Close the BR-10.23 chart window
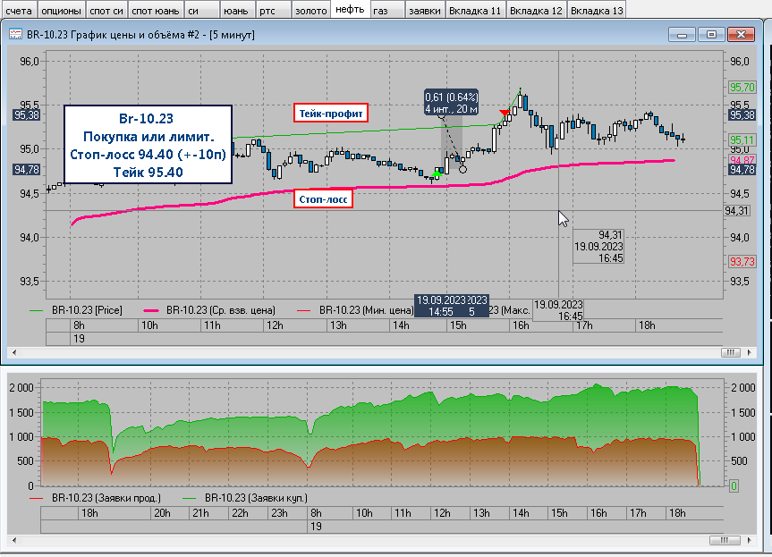 coord(741,35)
